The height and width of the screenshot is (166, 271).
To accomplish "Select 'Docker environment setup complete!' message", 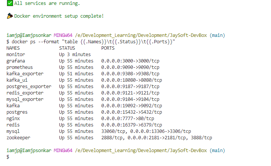I will [x=59, y=16].
